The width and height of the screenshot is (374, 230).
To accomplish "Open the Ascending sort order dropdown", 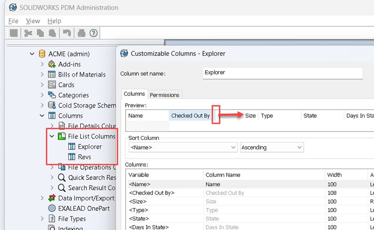I will point(299,147).
